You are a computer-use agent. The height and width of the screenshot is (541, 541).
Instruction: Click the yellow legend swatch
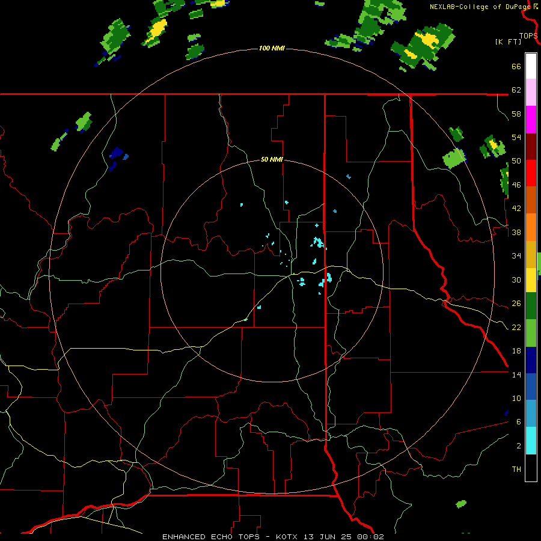[x=531, y=280]
